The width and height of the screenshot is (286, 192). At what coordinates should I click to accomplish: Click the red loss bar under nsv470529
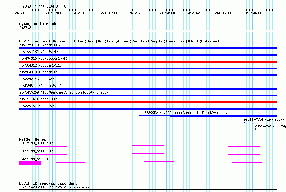point(148,62)
